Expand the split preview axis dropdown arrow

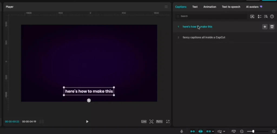pos(224,131)
